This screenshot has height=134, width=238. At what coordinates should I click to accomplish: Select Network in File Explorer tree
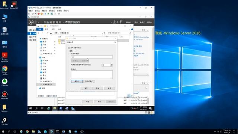(x=42, y=88)
